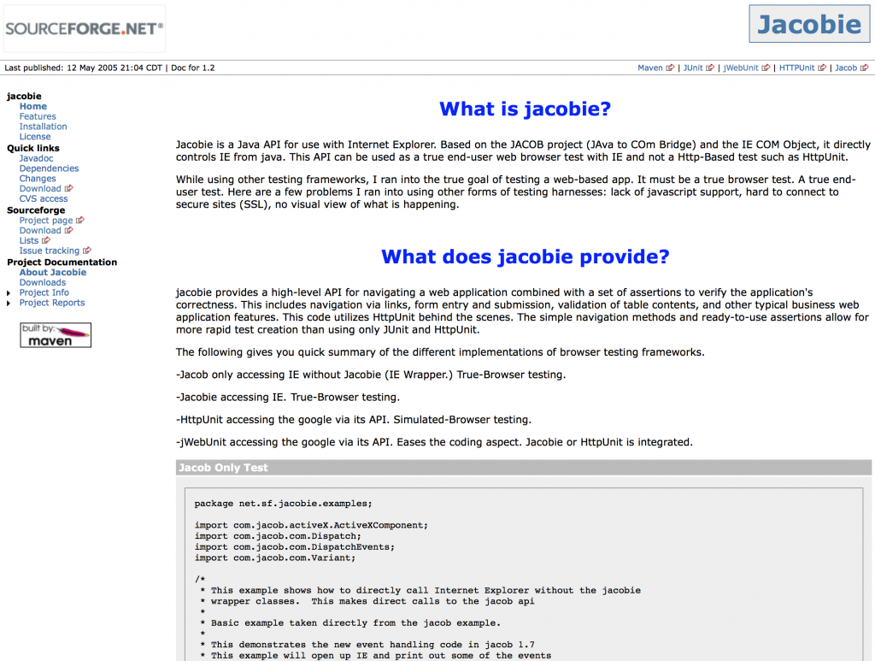Image resolution: width=875 pixels, height=661 pixels.
Task: Follow the JUnit header link
Action: 693,68
